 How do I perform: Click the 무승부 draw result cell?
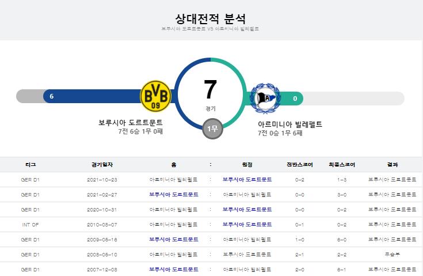[392, 255]
